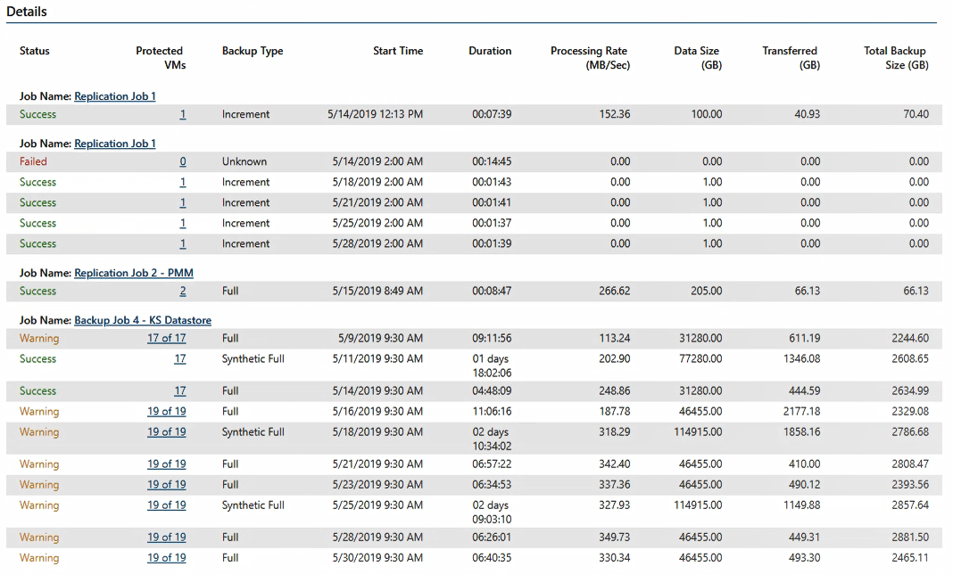Open the Replication Job 2 - PMM link
This screenshot has width=953, height=575.
click(134, 274)
